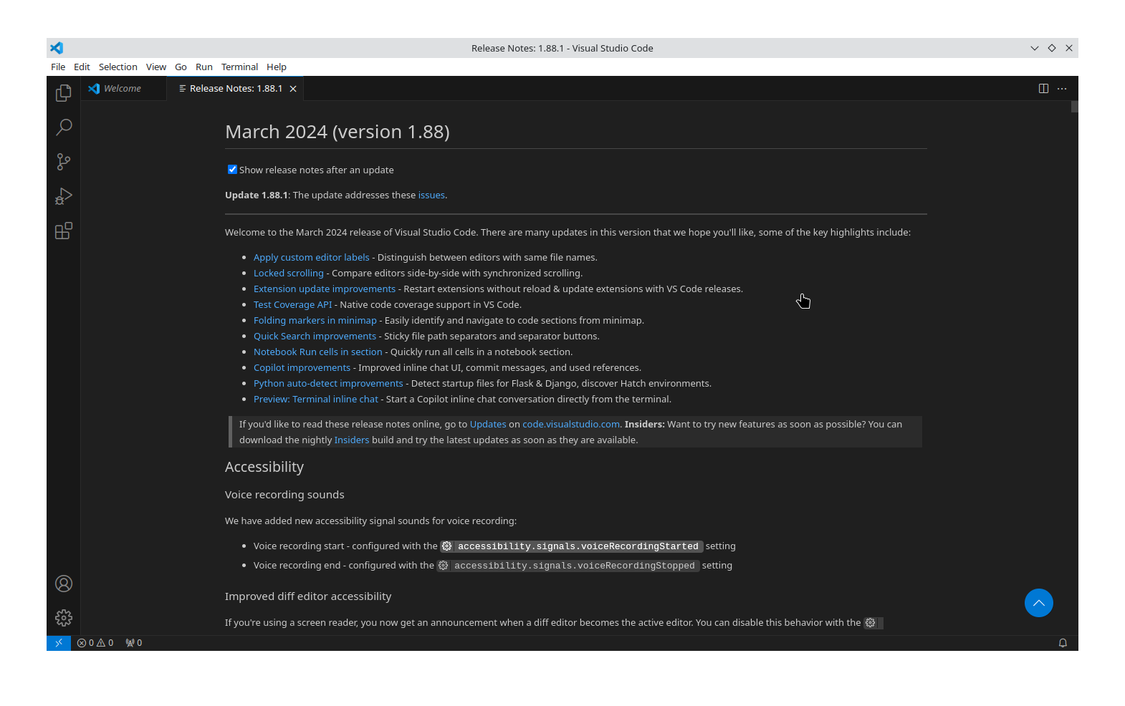This screenshot has width=1125, height=706.
Task: Open the Source Control view icon
Action: [64, 161]
